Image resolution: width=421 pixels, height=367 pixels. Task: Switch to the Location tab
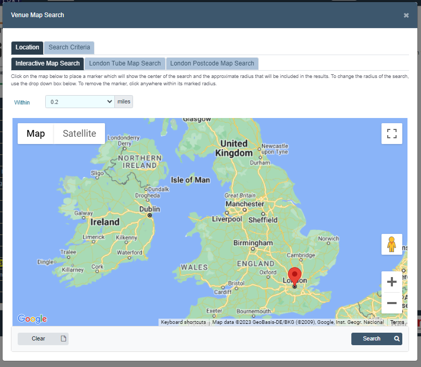(27, 47)
